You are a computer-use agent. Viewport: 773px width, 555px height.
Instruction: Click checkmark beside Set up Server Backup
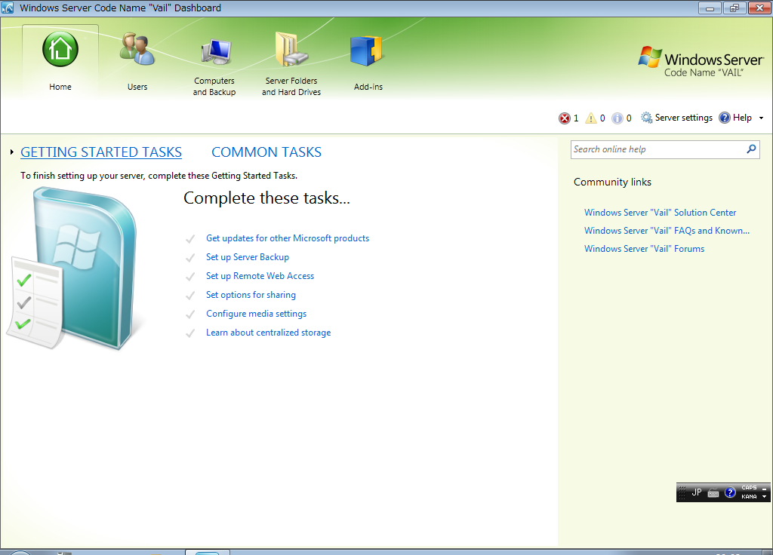(190, 258)
